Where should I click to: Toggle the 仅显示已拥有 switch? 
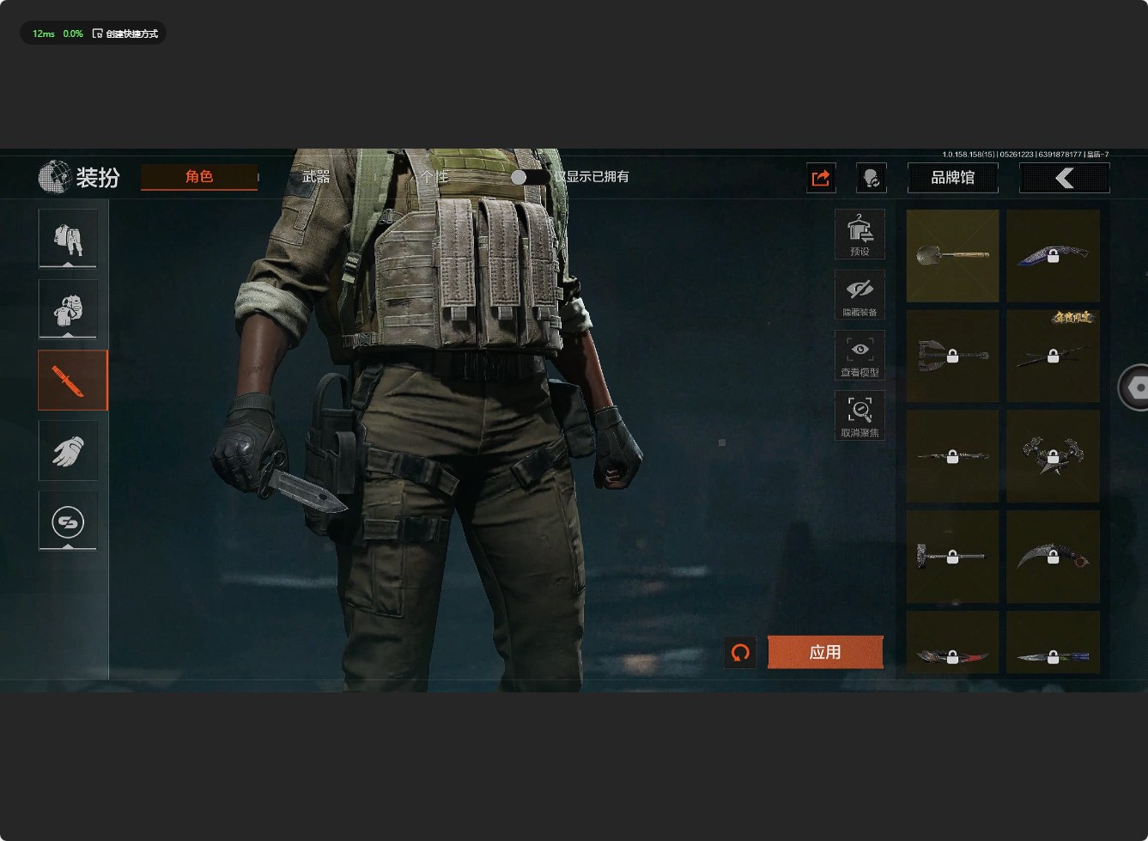tap(530, 177)
